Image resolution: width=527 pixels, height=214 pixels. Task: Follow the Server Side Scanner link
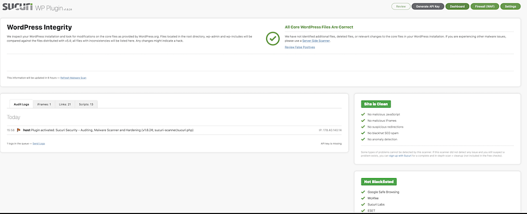point(316,41)
